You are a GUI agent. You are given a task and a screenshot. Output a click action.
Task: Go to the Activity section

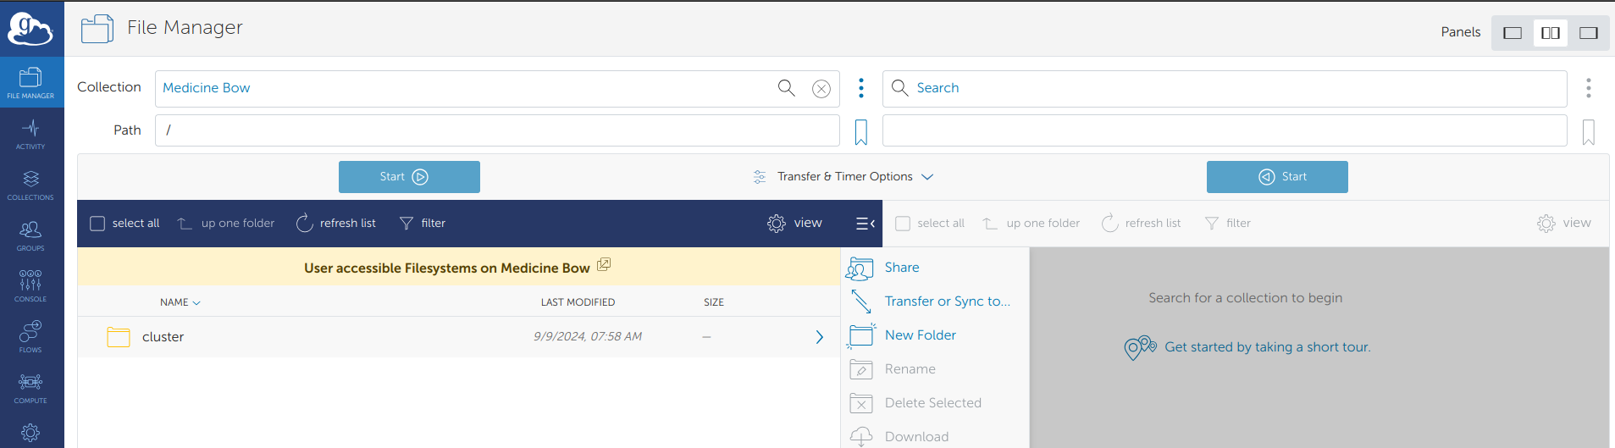pyautogui.click(x=30, y=134)
